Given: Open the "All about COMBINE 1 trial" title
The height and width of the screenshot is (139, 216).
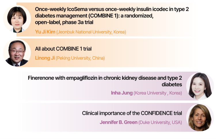Looking at the screenshot, I should point(63,49).
